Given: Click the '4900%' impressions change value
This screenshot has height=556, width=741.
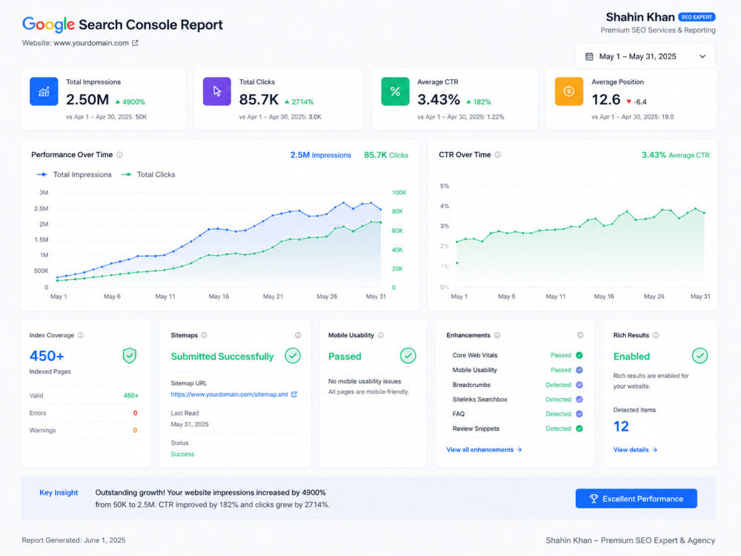Looking at the screenshot, I should pos(133,102).
